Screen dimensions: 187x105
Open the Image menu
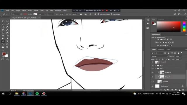coord(18,10)
